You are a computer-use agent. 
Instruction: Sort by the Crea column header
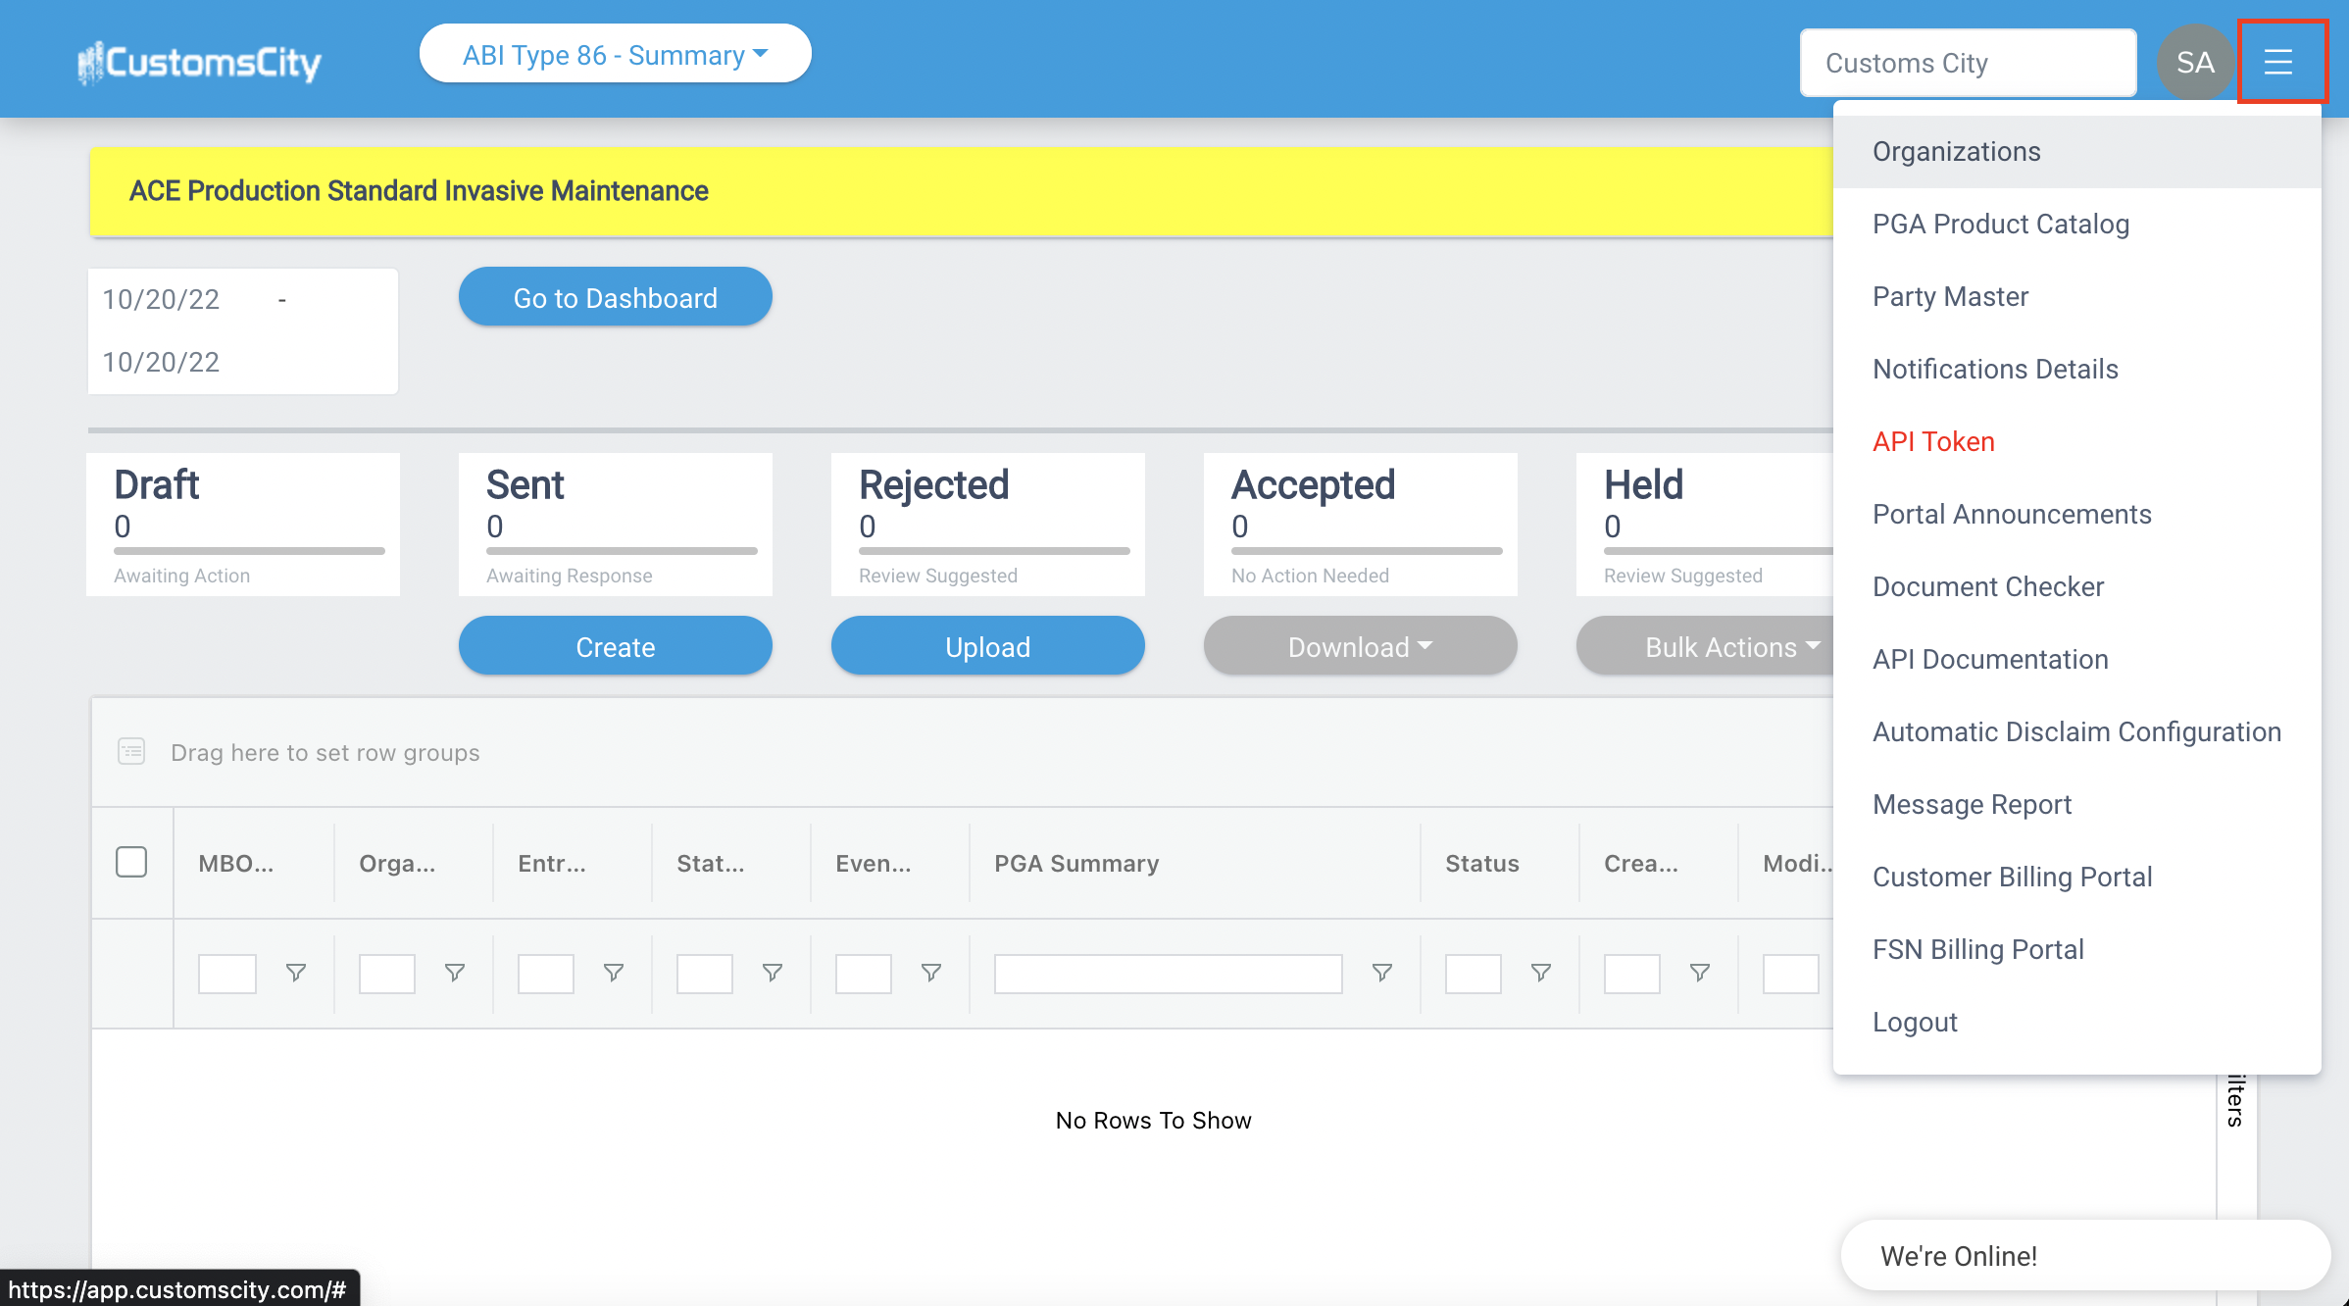[x=1641, y=863]
